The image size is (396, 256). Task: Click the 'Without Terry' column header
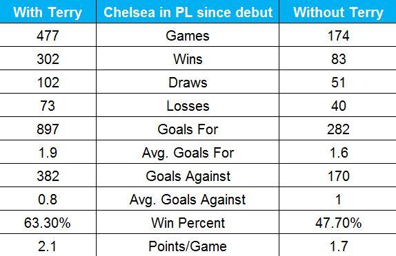pos(338,12)
